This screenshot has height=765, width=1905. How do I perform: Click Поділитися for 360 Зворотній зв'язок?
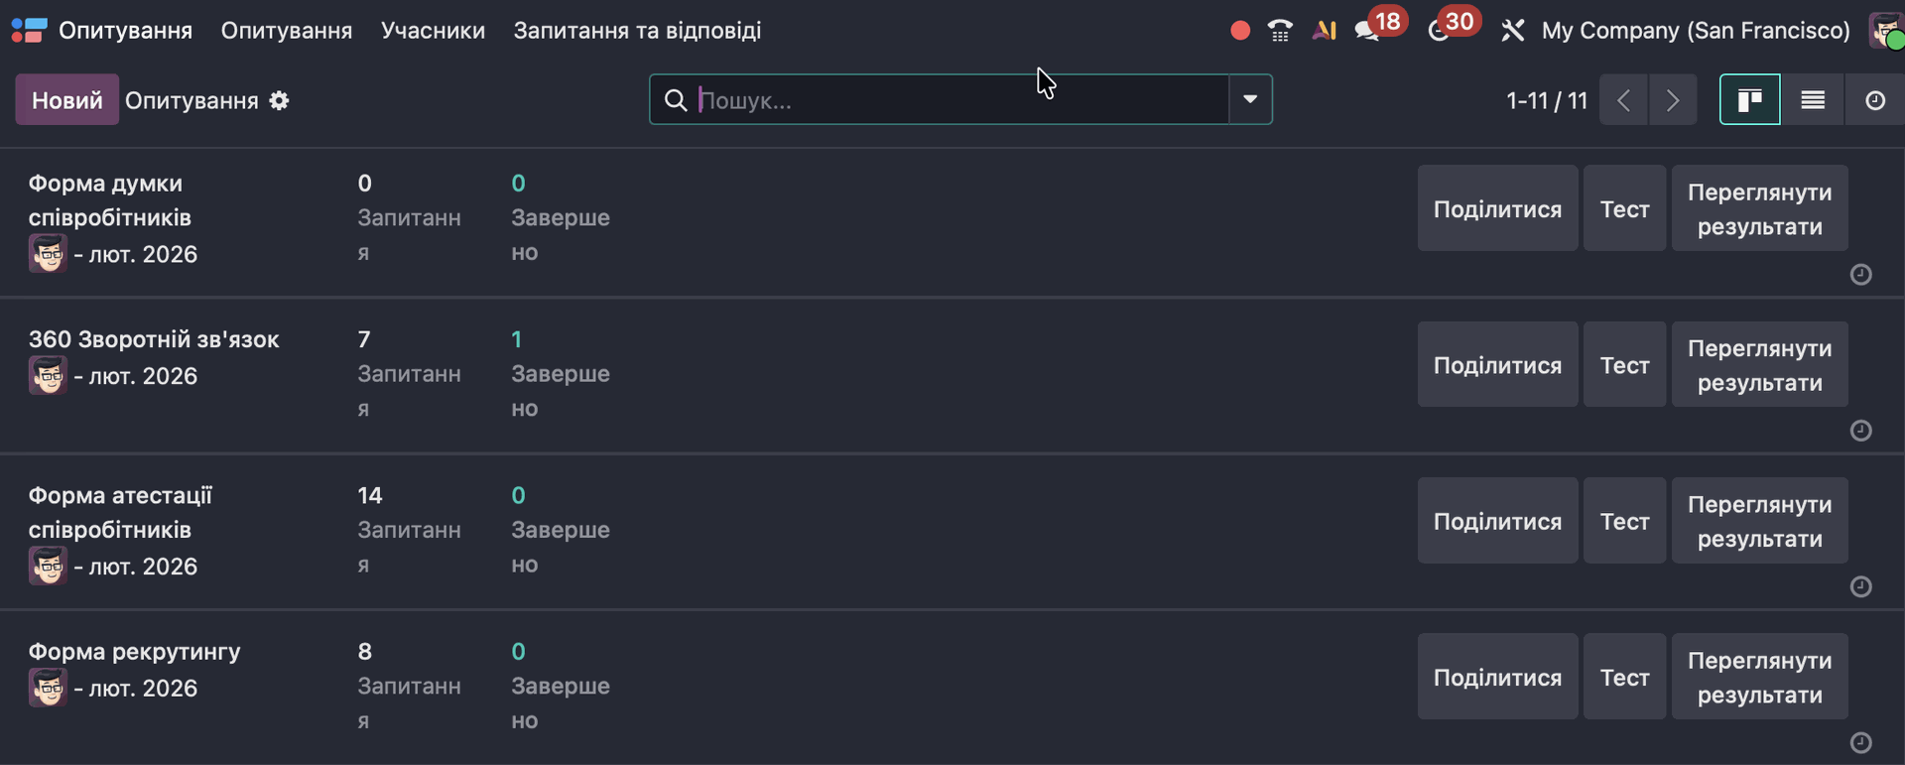(1496, 365)
